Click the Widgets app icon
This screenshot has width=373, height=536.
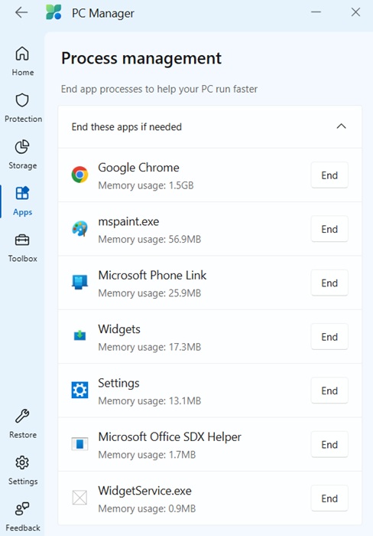tap(79, 335)
